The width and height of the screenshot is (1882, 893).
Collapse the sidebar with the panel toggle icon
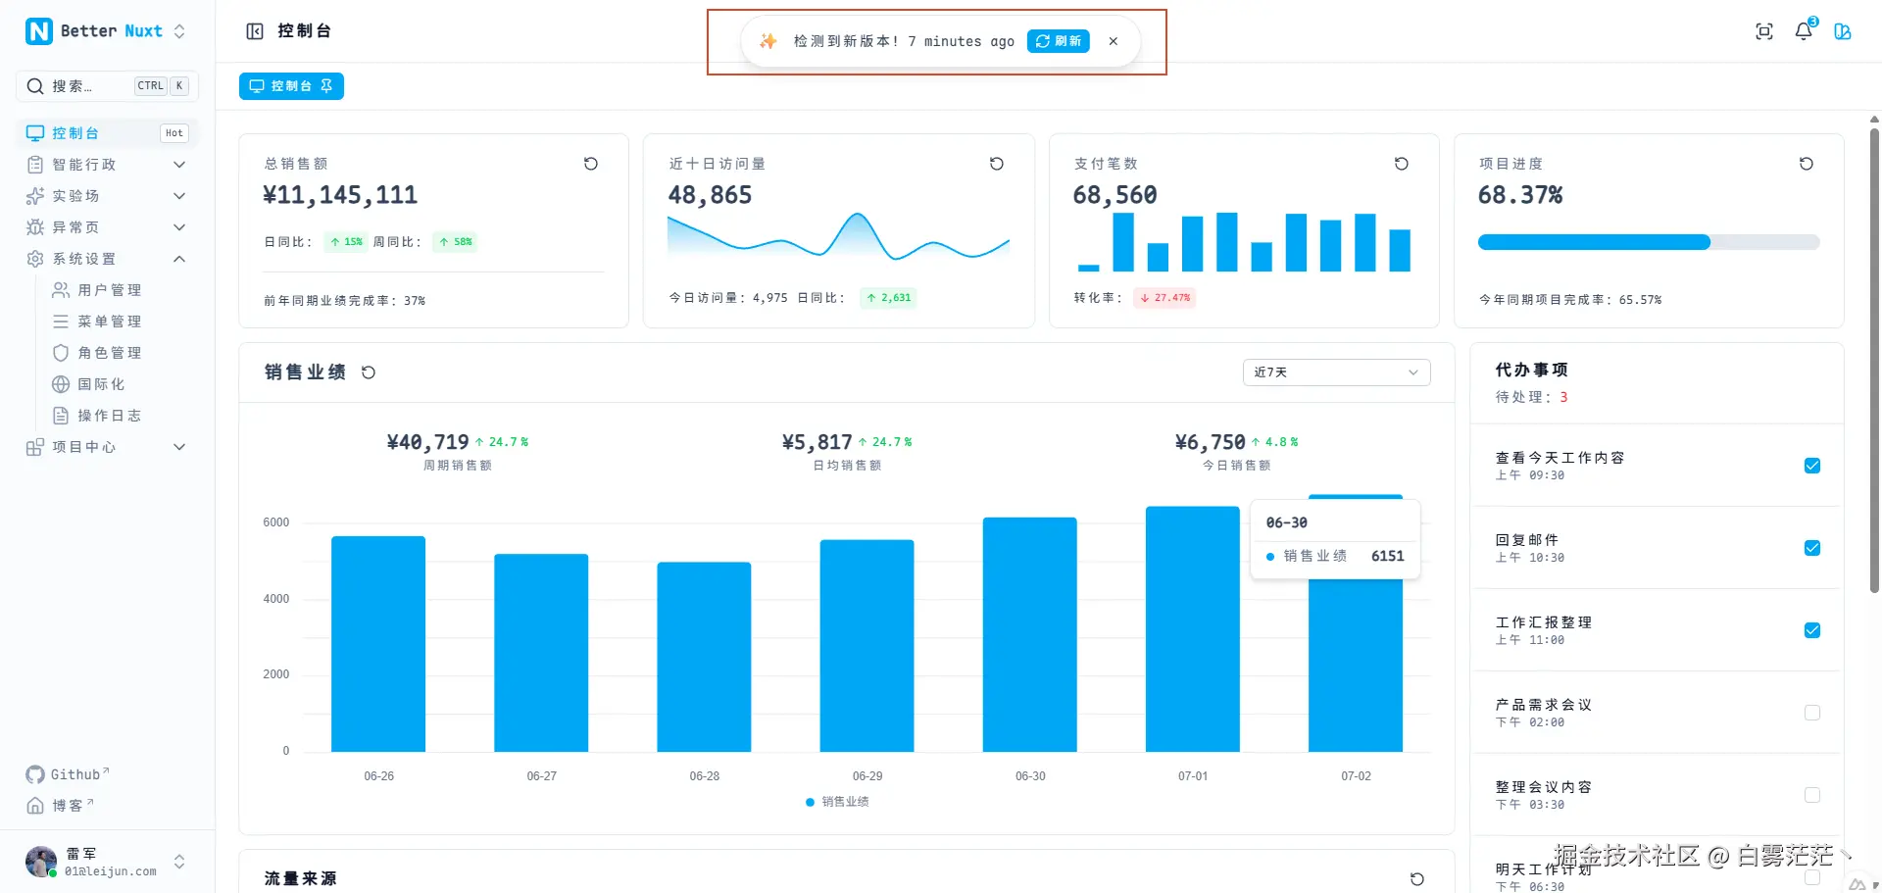[x=255, y=31]
